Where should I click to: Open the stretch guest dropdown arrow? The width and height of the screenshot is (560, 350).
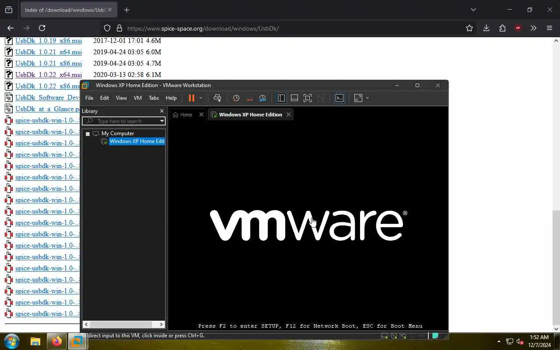pyautogui.click(x=367, y=98)
